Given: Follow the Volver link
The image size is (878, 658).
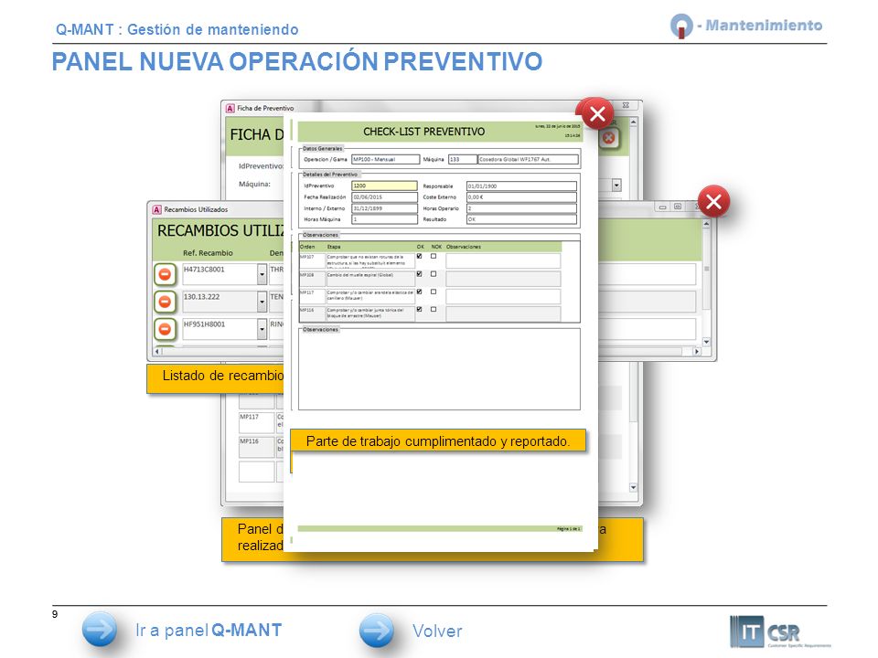Looking at the screenshot, I should pos(437,631).
